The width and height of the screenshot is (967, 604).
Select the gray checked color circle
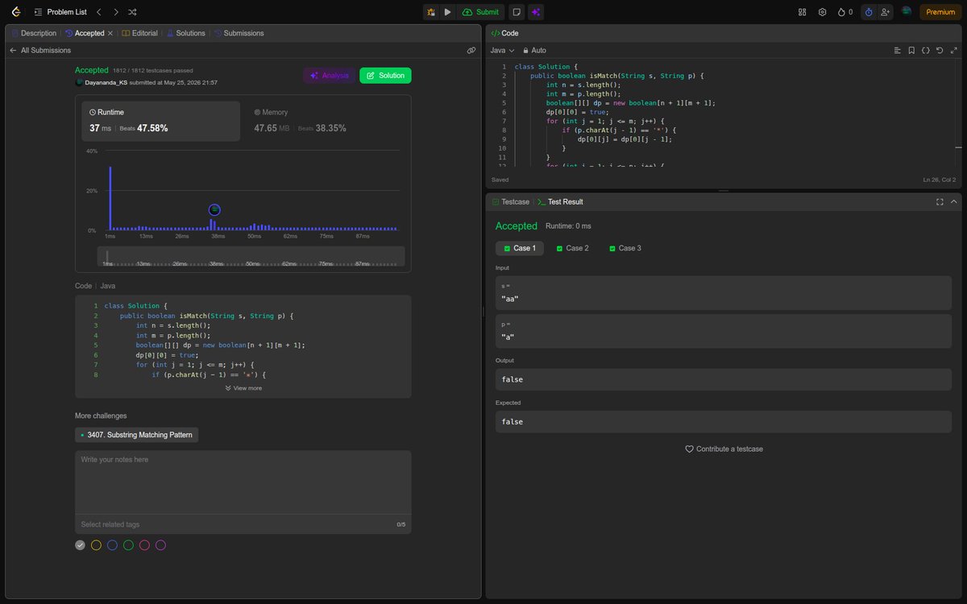(x=80, y=545)
